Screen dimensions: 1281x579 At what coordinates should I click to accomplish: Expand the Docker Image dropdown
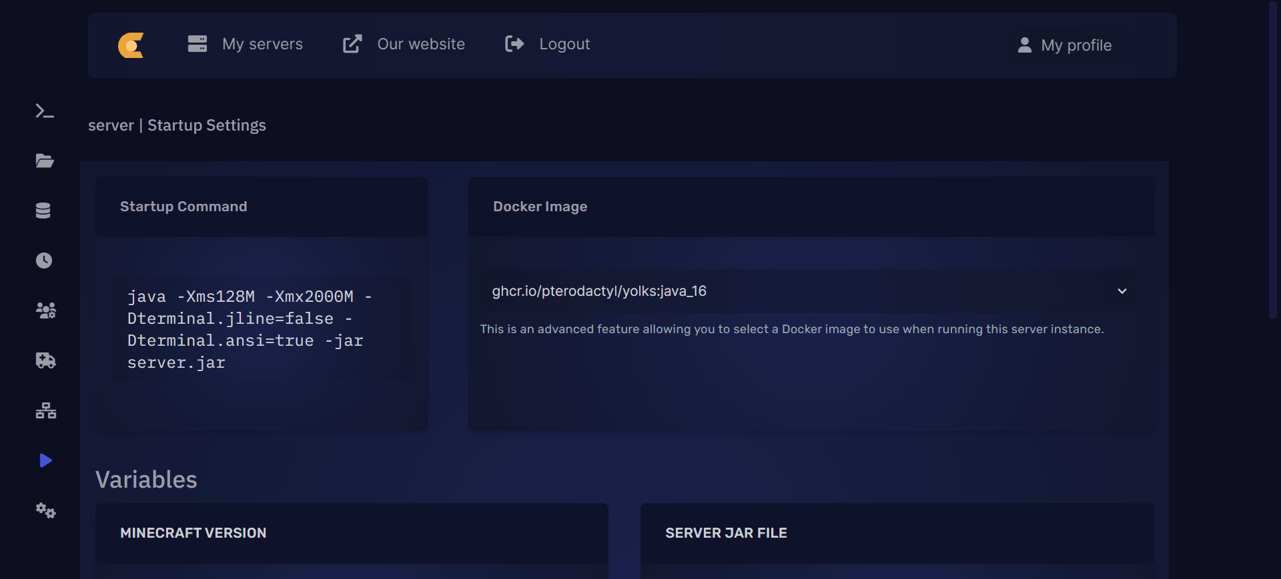(x=801, y=291)
